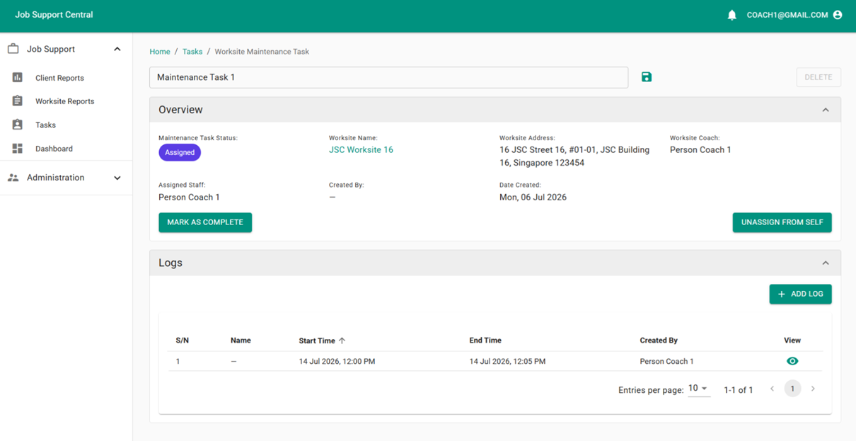The width and height of the screenshot is (856, 441).
Task: Click the Worksite Maintenance Task breadcrumb
Action: click(262, 52)
